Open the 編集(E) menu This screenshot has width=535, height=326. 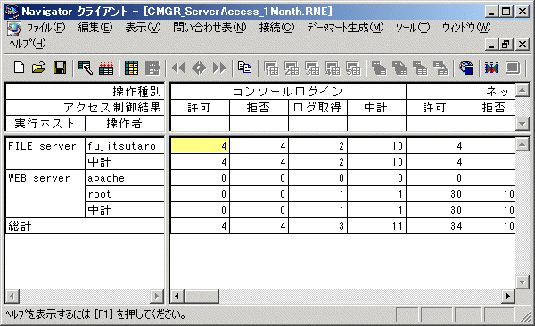tap(95, 28)
